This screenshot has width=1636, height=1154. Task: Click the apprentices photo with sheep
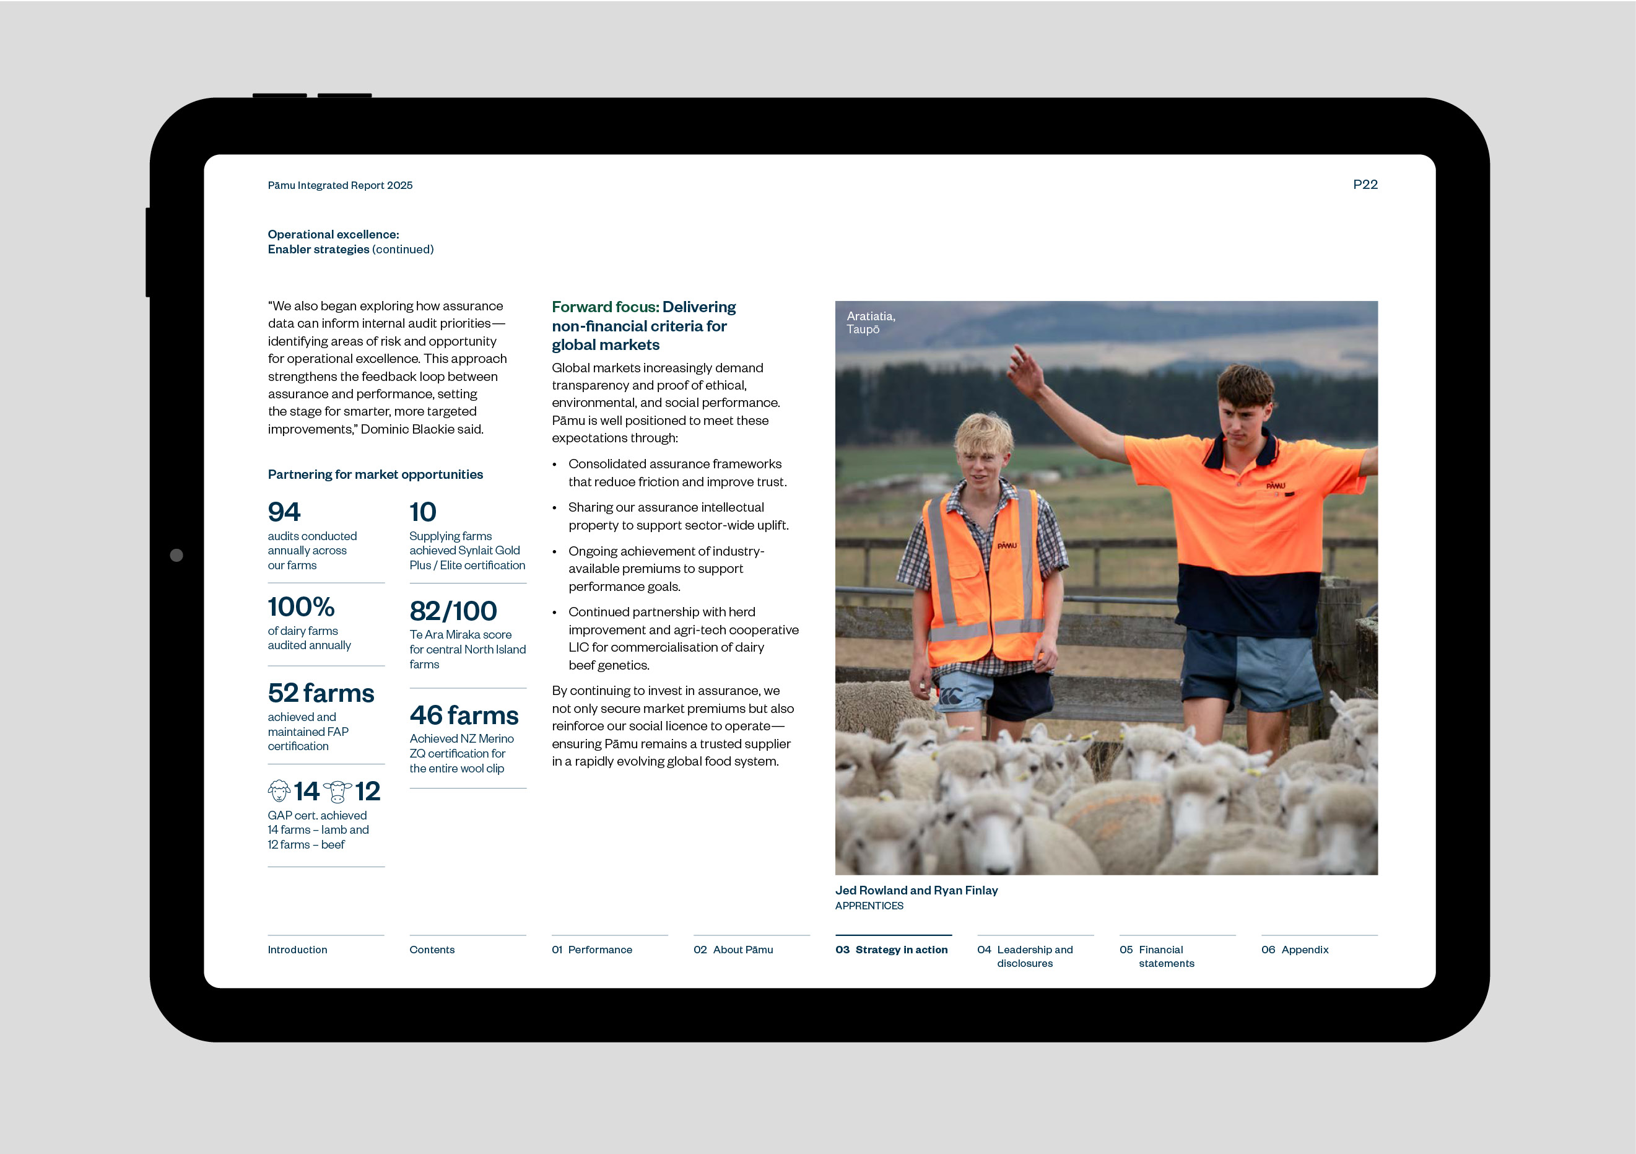point(1106,587)
